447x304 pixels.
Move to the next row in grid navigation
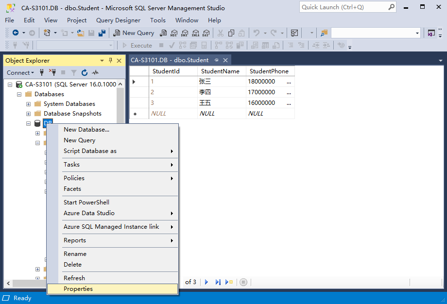pyautogui.click(x=206, y=282)
